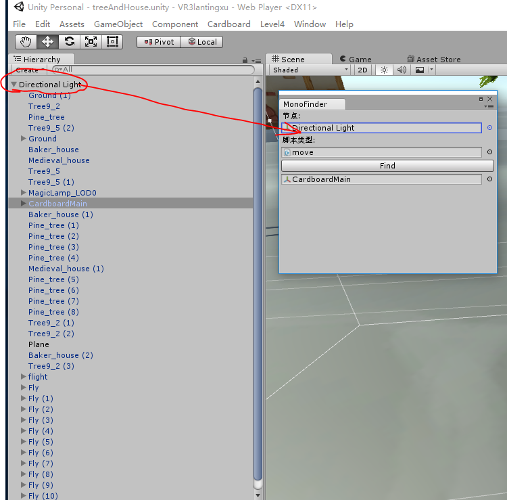
Task: Open object picker for CardboardMain result
Action: click(x=489, y=179)
